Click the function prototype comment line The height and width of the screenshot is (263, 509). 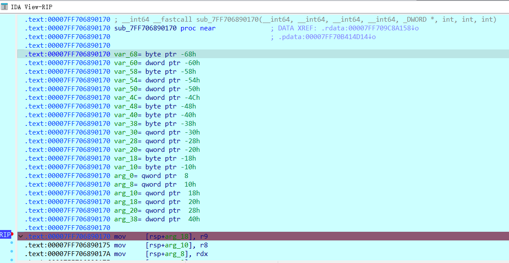304,20
